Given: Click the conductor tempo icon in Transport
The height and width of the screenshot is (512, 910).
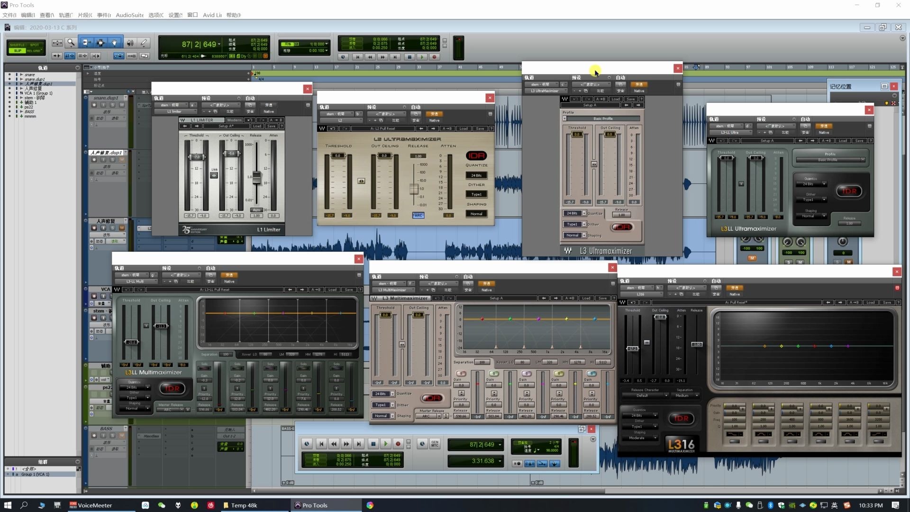Looking at the screenshot, I should [x=554, y=463].
